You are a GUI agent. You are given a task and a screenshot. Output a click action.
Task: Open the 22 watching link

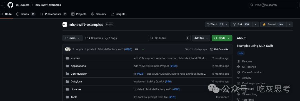pos(247,94)
